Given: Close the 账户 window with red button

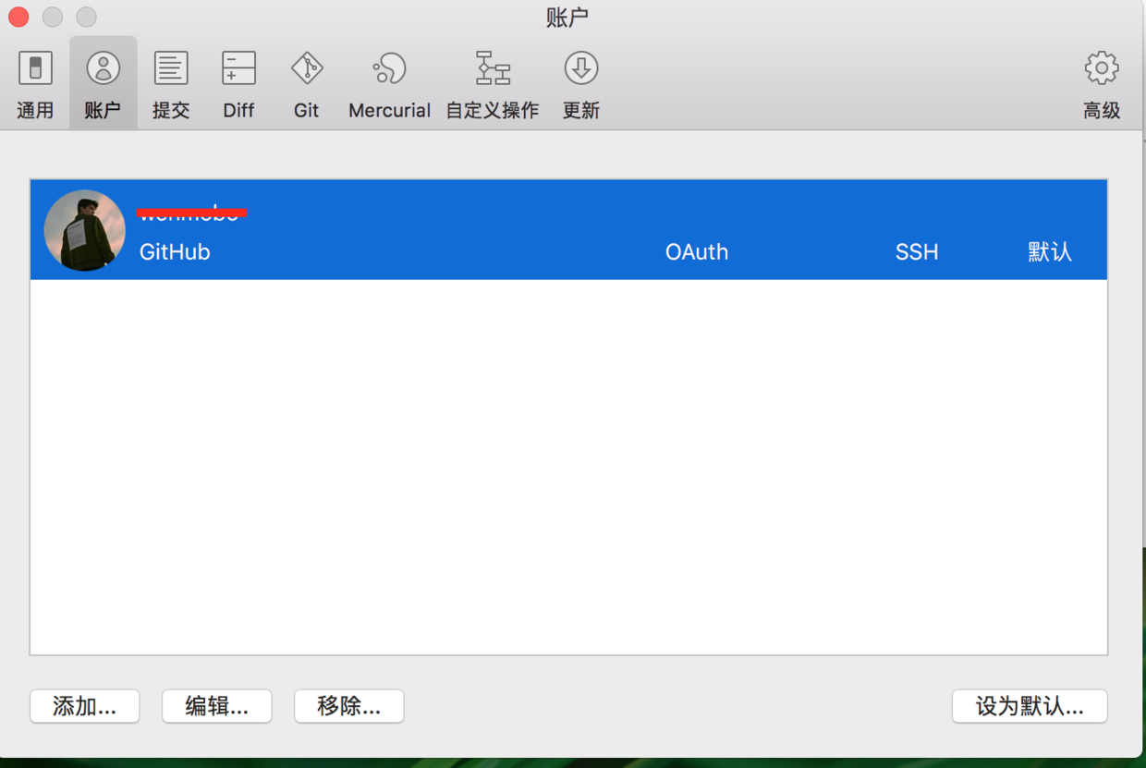Looking at the screenshot, I should tap(18, 17).
